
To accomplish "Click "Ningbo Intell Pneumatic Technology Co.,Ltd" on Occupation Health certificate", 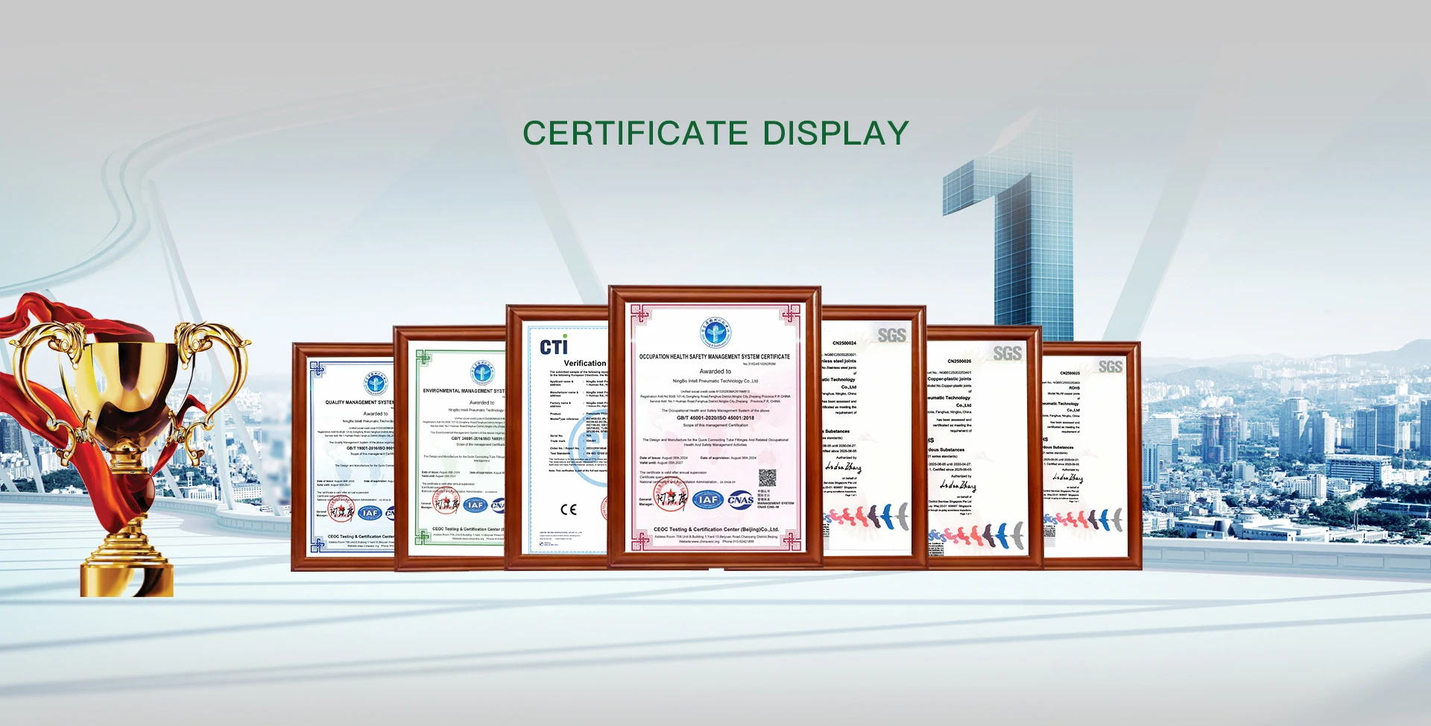I will [x=715, y=381].
